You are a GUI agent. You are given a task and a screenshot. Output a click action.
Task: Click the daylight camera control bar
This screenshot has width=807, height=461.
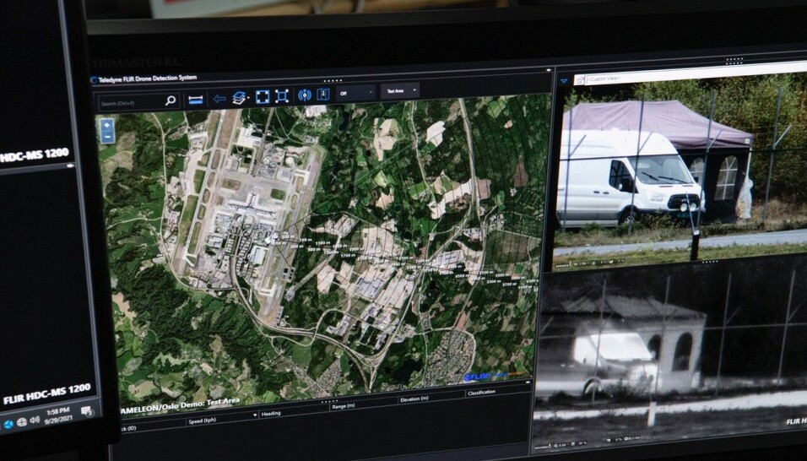tap(592, 263)
